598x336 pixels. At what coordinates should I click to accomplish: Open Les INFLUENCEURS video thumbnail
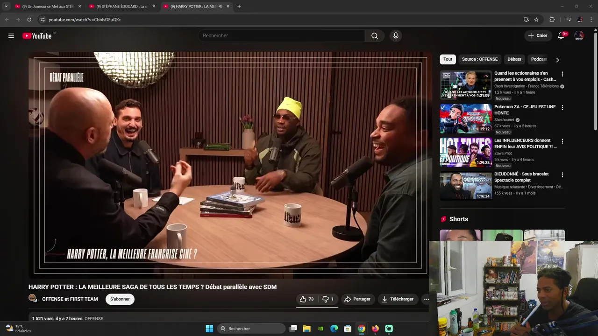pos(466,152)
